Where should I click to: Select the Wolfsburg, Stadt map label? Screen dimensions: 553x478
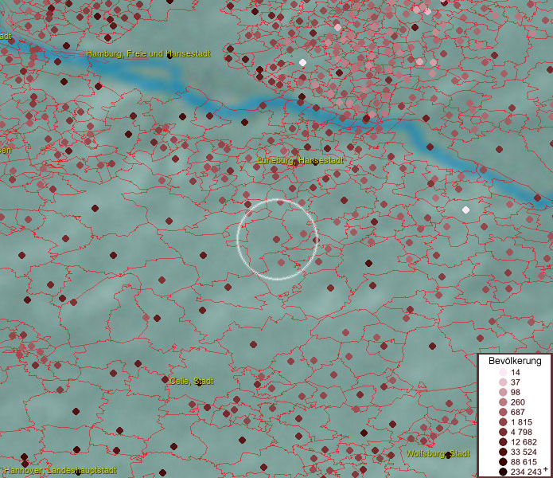point(438,453)
